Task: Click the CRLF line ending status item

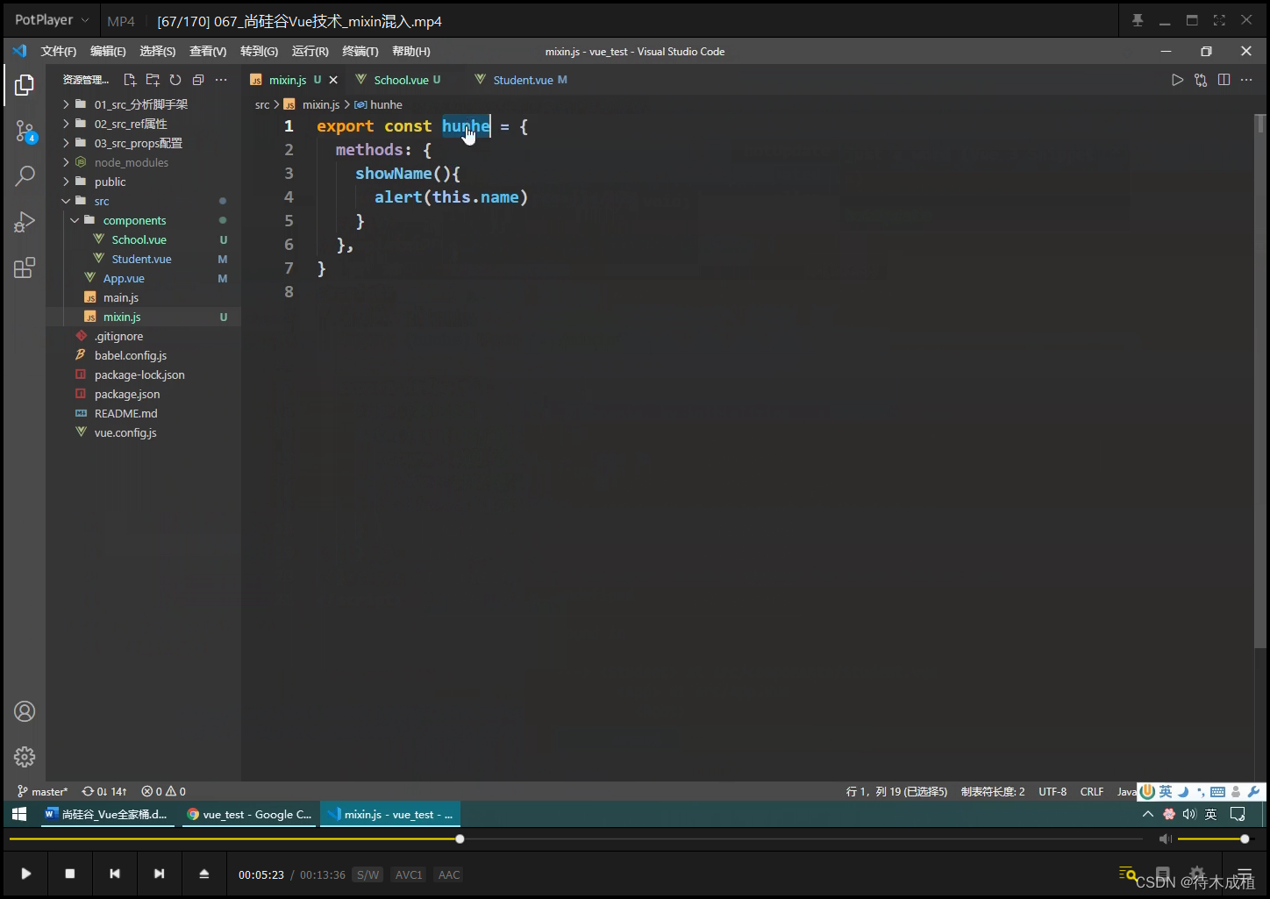Action: click(x=1092, y=791)
